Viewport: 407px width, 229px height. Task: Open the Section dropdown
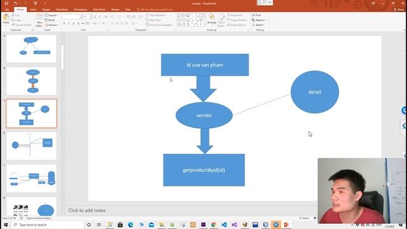pyautogui.click(x=52, y=25)
